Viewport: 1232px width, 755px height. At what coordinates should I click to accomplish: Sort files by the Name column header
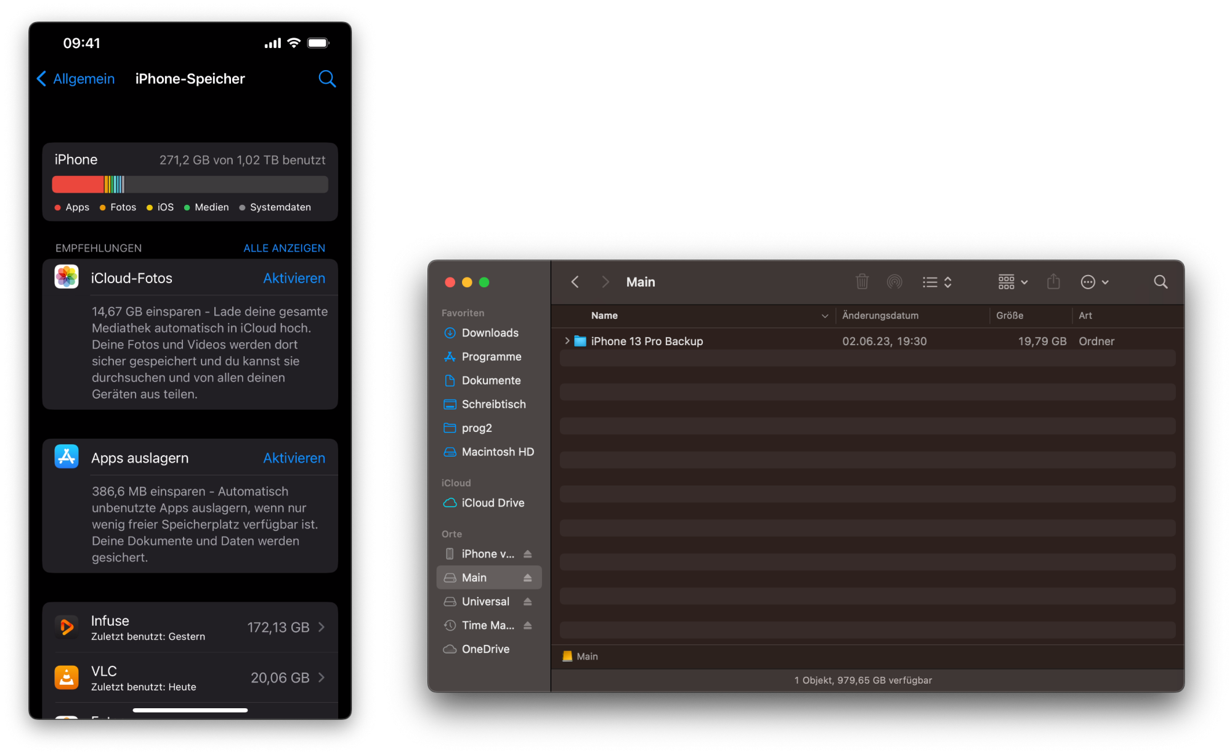tap(604, 315)
